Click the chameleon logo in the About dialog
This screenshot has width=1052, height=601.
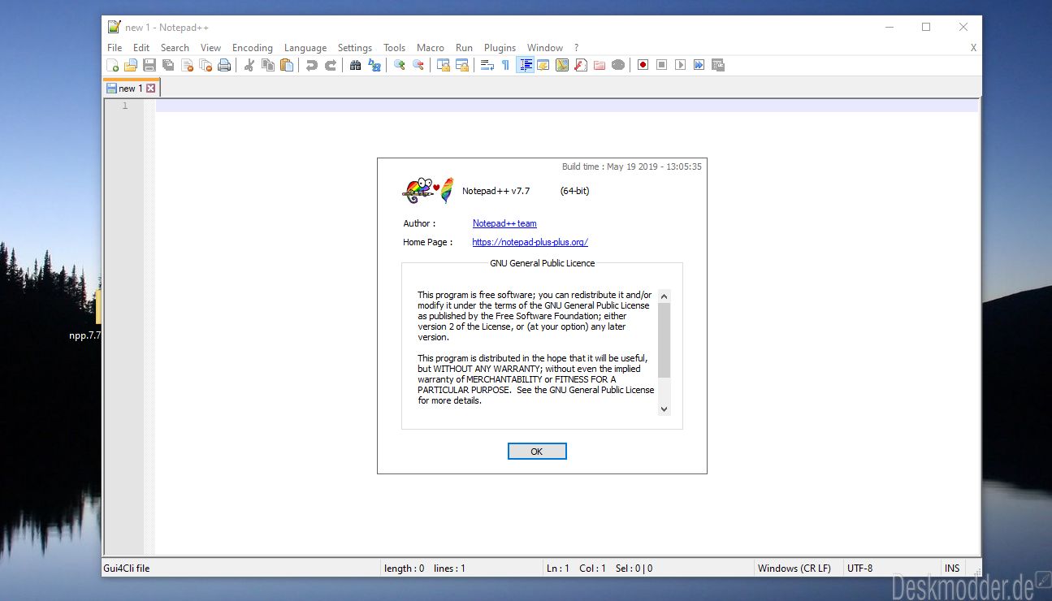[x=417, y=191]
